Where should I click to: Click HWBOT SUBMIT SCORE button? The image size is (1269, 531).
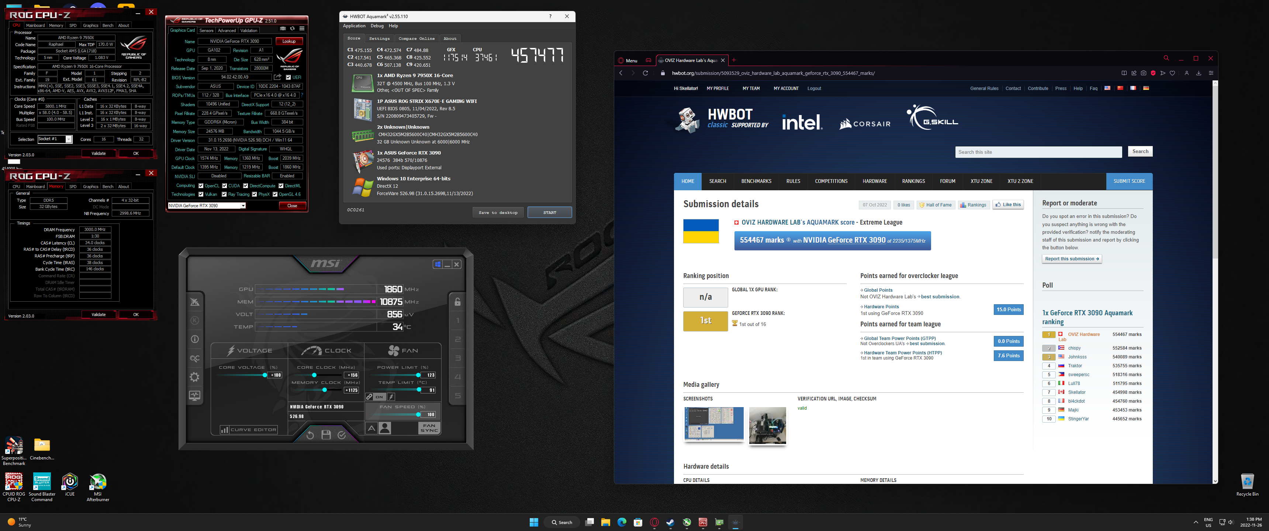click(x=1129, y=181)
